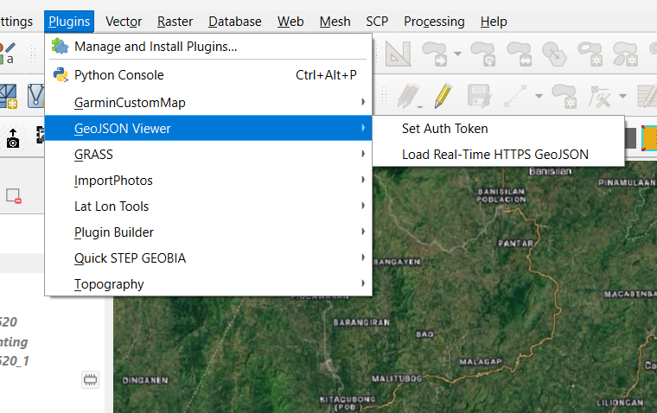Expand the Lat Lon Tools submenu

coord(208,206)
